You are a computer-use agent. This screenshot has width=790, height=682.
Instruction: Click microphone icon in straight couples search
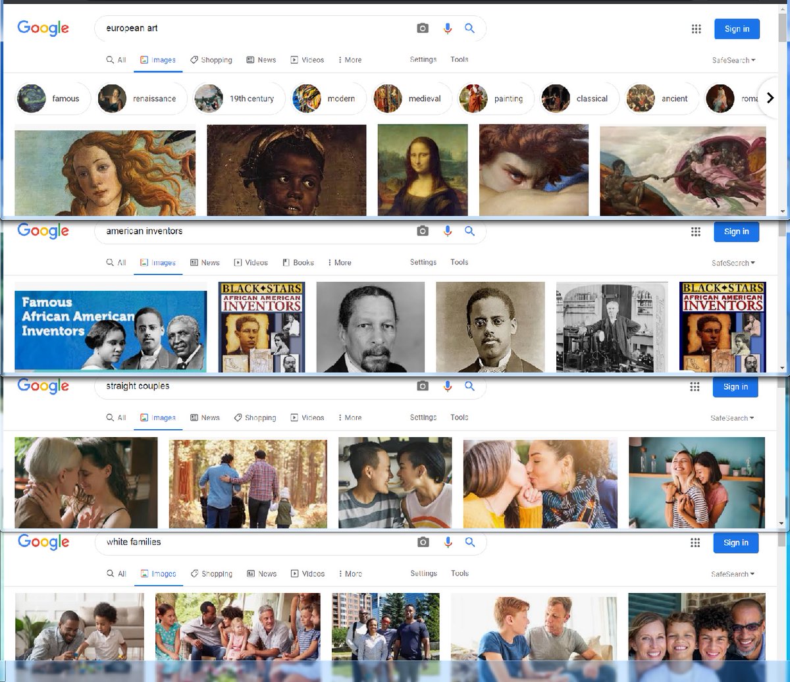(x=448, y=386)
